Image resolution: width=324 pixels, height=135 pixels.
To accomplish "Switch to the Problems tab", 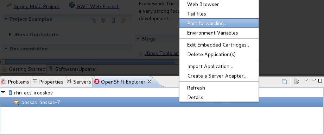I will pyautogui.click(x=15, y=82).
